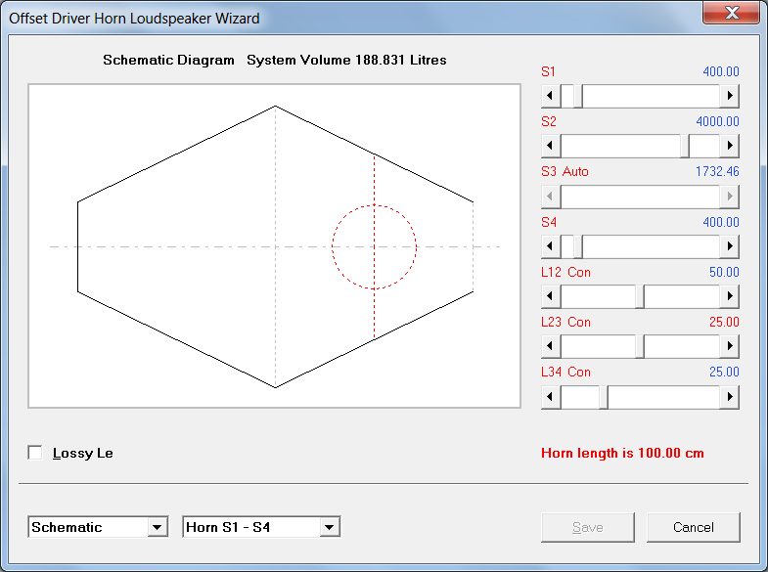Increase L34 Con with the right arrow
768x572 pixels.
[x=729, y=397]
